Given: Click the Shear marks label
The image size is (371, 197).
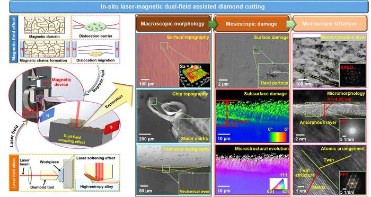Looking at the screenshot, I should [195, 139].
